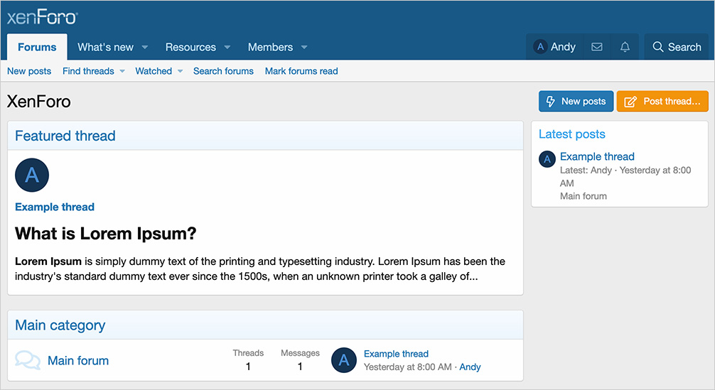Click the Main forum speech bubbles icon
This screenshot has width=715, height=390.
tap(28, 360)
